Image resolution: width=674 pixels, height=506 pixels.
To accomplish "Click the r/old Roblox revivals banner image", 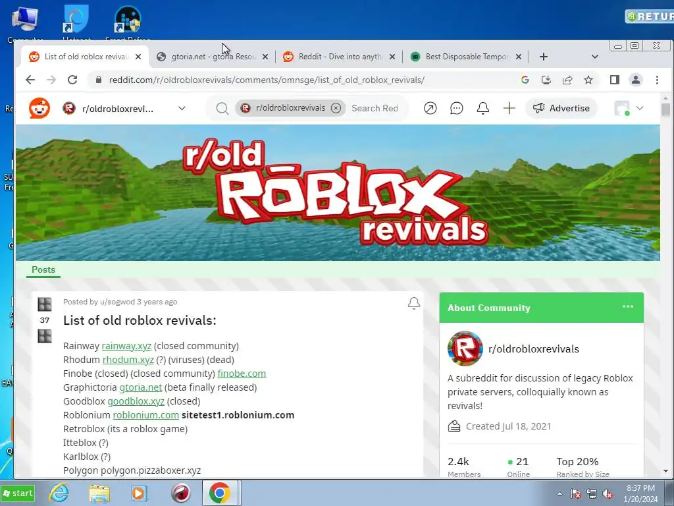I will [338, 192].
